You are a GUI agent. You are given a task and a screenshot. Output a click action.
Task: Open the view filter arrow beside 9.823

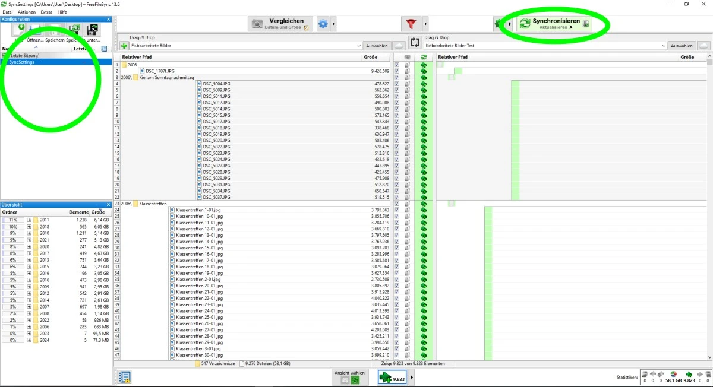point(412,378)
